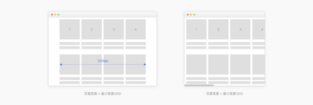Select grid block 4 in left window

click(136, 29)
